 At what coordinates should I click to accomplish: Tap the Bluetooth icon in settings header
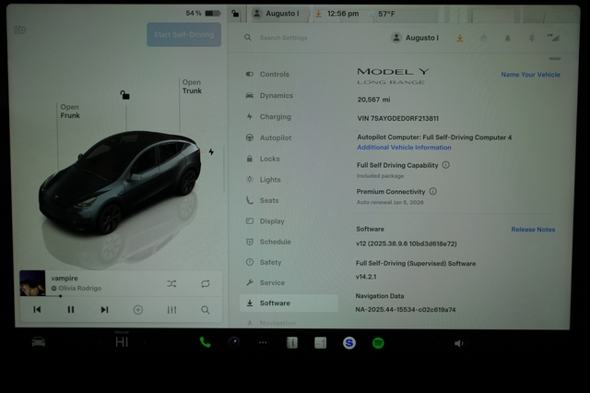(531, 38)
